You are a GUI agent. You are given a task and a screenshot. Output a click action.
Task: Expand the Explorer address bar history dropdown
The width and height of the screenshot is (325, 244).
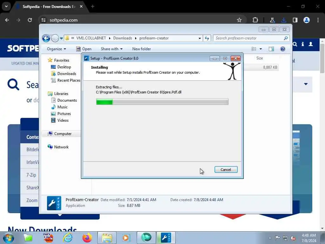(200, 38)
